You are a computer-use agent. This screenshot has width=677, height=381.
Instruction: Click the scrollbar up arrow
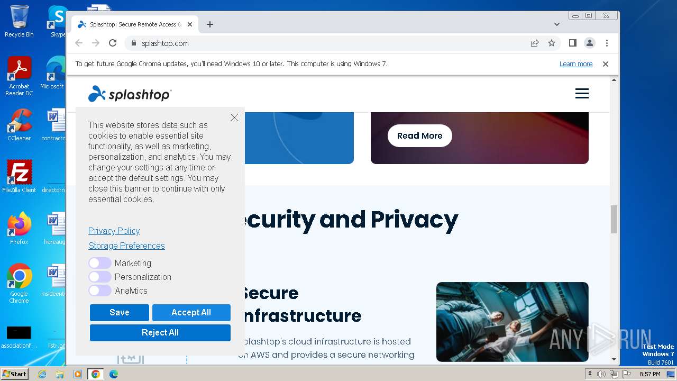(614, 80)
